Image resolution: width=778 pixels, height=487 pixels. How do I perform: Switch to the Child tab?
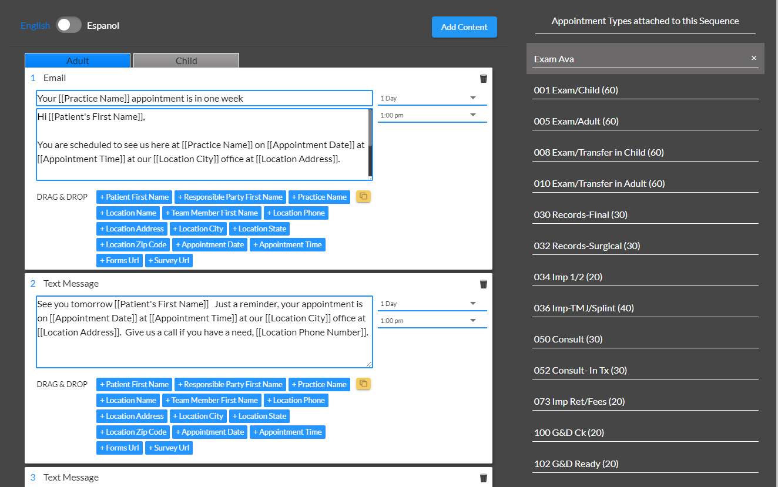[186, 60]
